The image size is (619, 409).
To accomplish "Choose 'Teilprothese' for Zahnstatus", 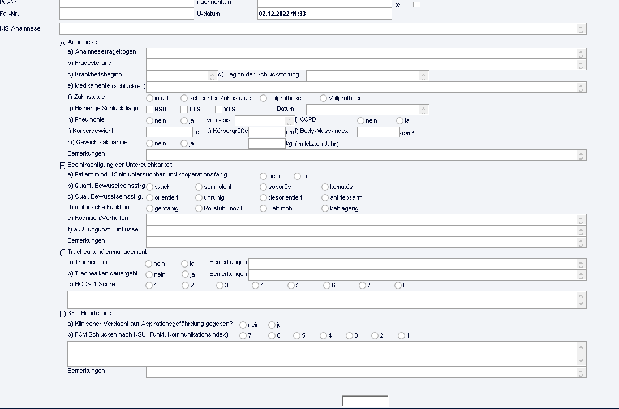I will coord(263,98).
